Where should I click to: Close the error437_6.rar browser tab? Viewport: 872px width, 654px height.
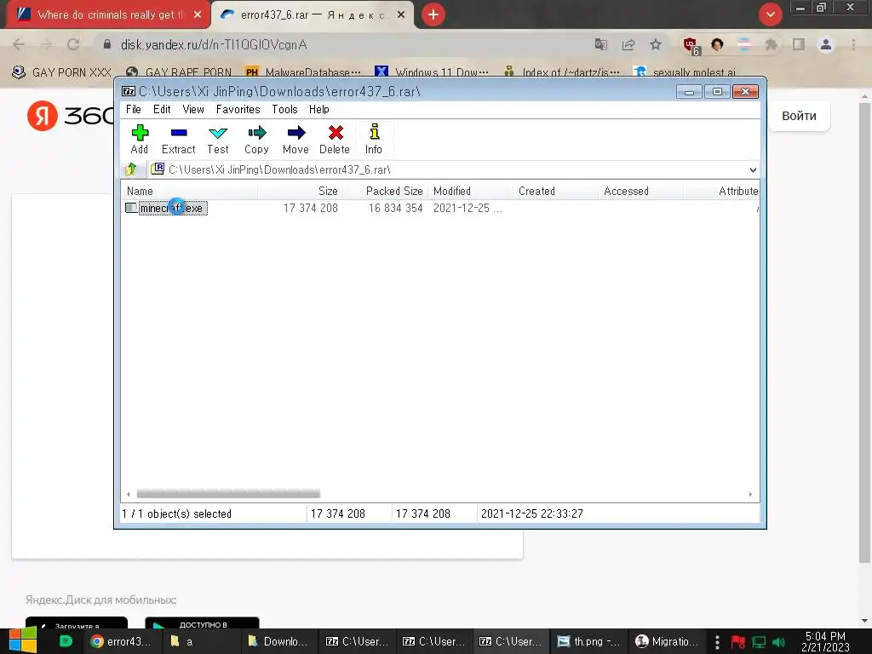(401, 14)
